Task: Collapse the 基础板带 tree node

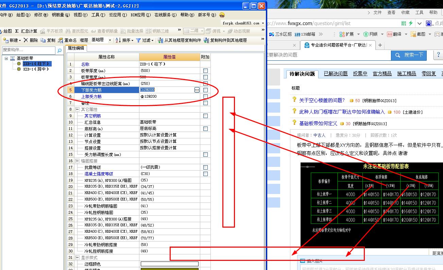Action: click(x=6, y=58)
